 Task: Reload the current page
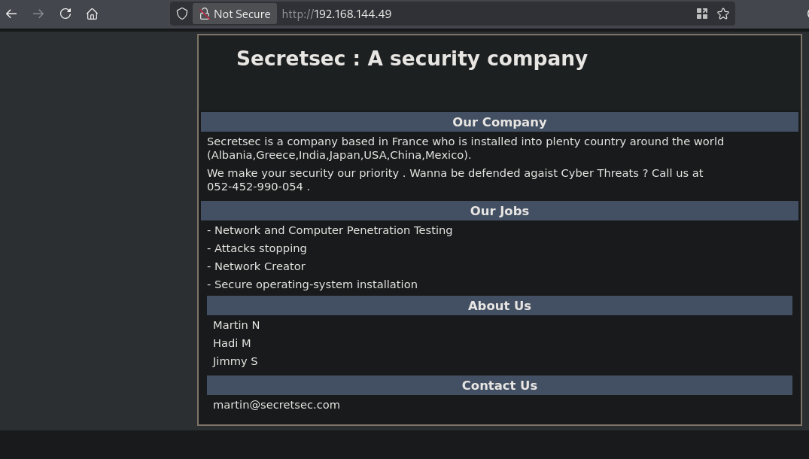[65, 14]
